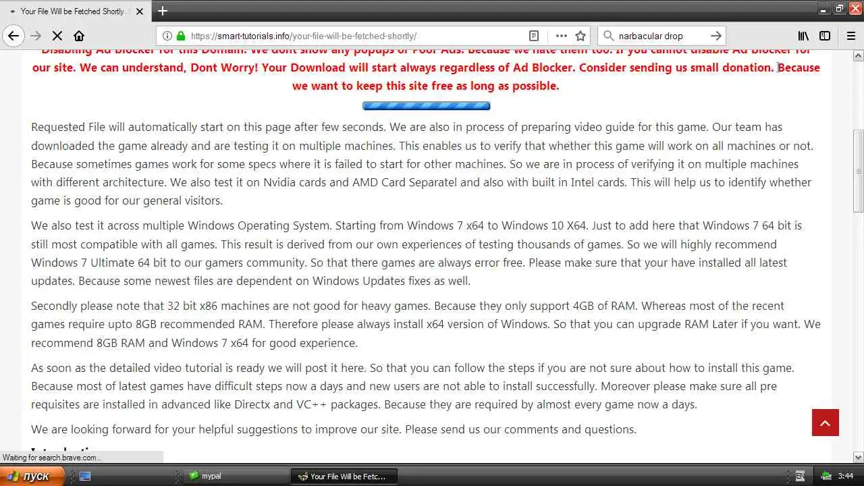This screenshot has height=486, width=864.
Task: Click magnifier icon in search box
Action: [x=608, y=36]
